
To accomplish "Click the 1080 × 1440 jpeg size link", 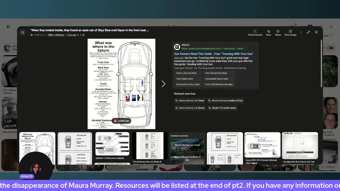I will (56, 35).
